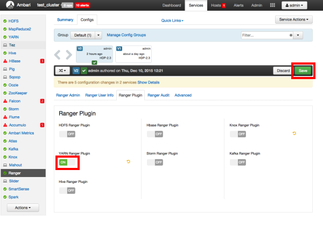Click the next config version arrow
Screen dimensions: 323x233
(x=69, y=54)
